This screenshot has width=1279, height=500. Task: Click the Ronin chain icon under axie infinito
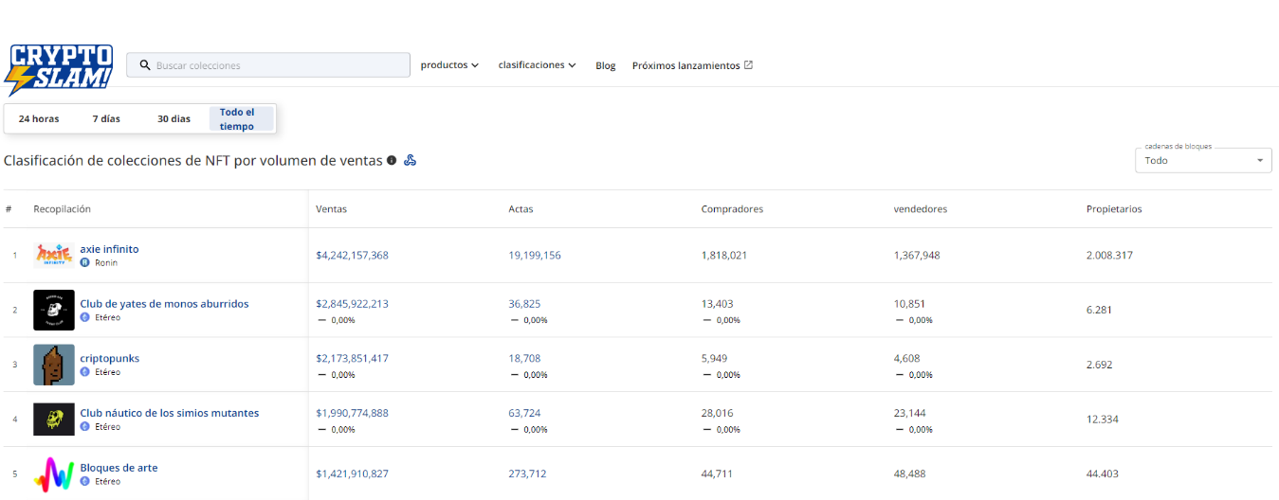pos(84,262)
